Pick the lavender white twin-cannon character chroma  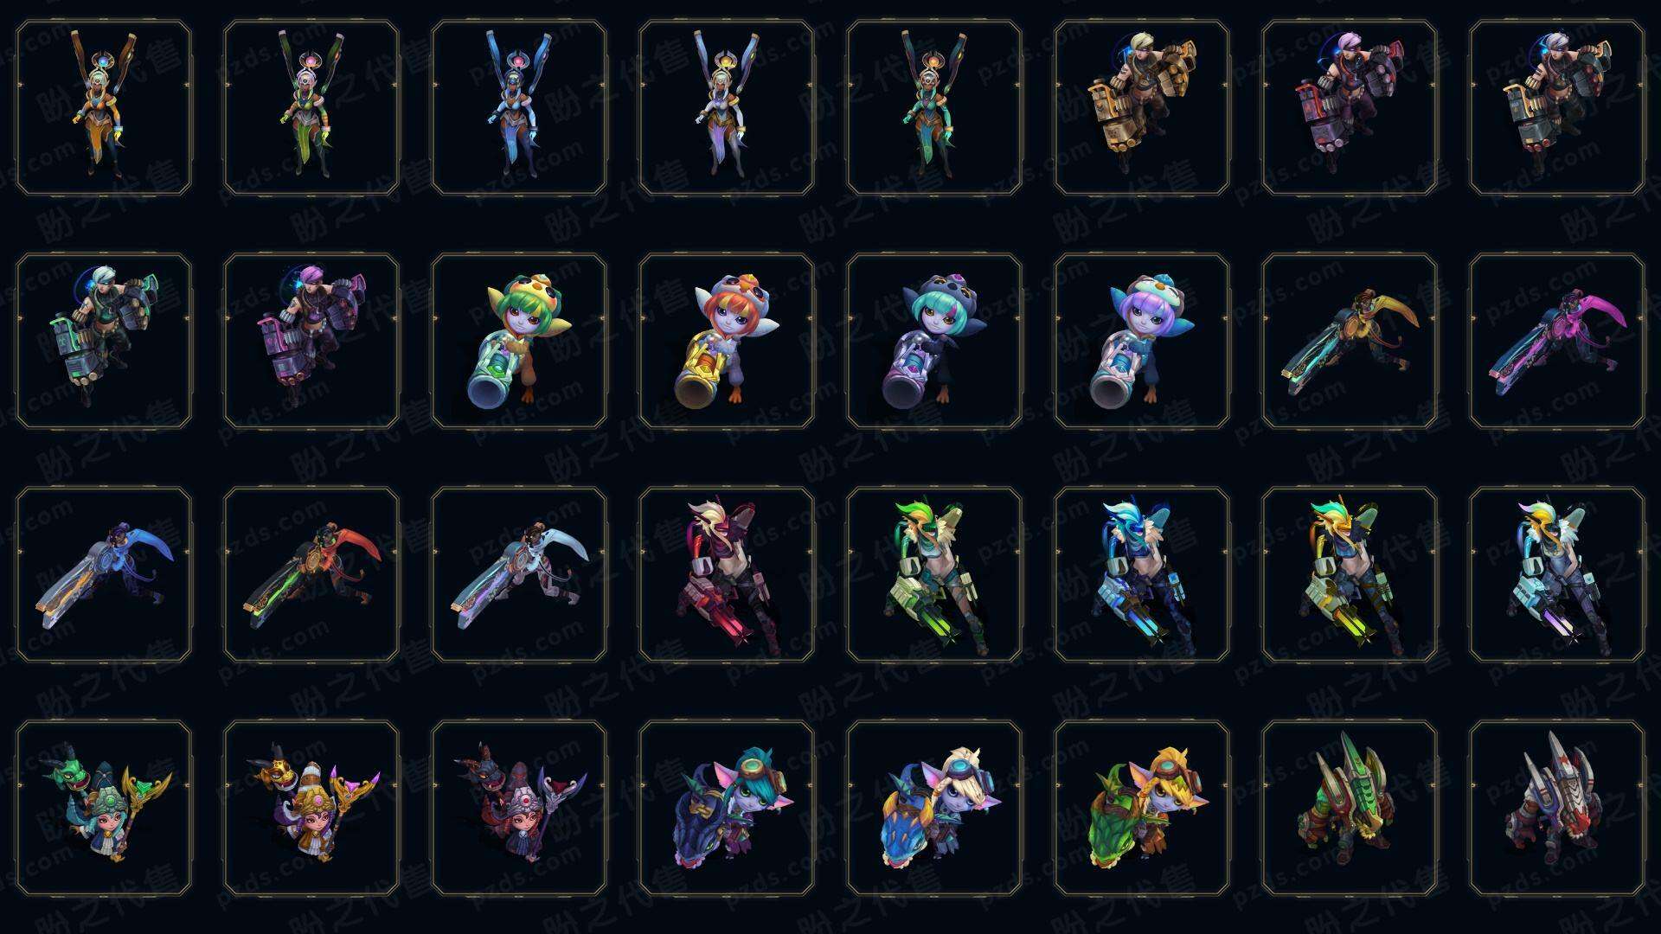[x=727, y=108]
